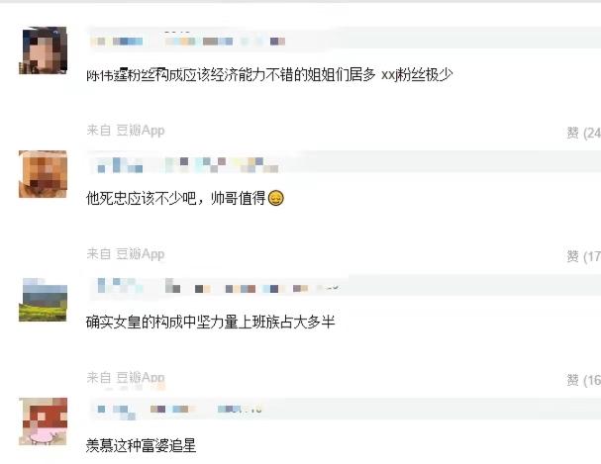Open the dark-haired pixelated face avatar
The width and height of the screenshot is (601, 464).
(43, 50)
